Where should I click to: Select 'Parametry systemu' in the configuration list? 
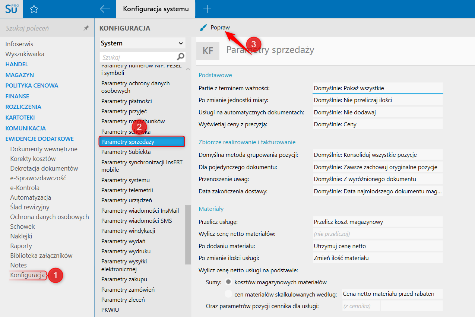click(x=126, y=180)
